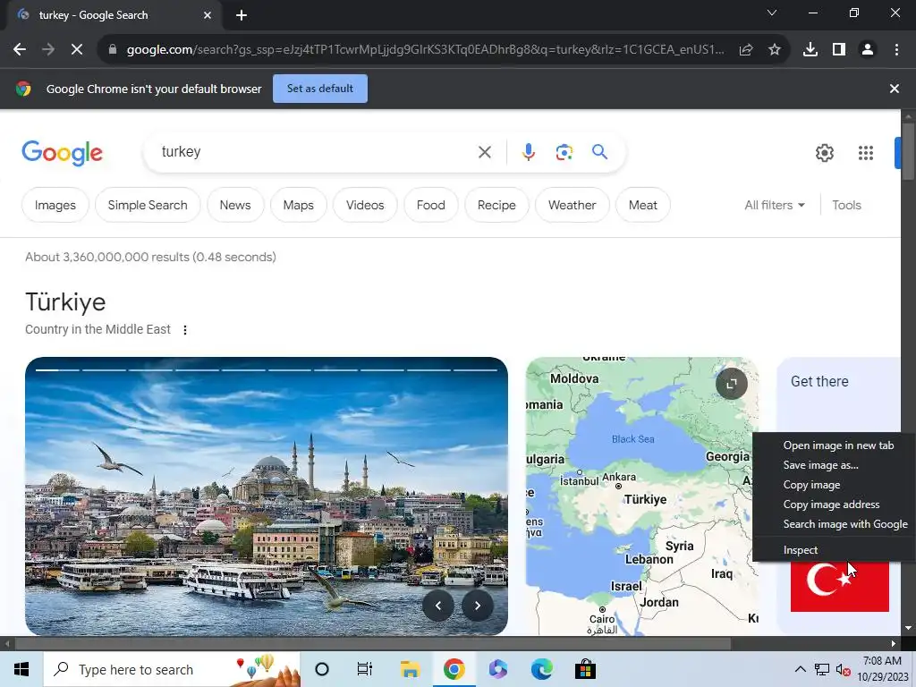This screenshot has width=916, height=687.
Task: Open Chrome side panel icon
Action: tap(839, 50)
